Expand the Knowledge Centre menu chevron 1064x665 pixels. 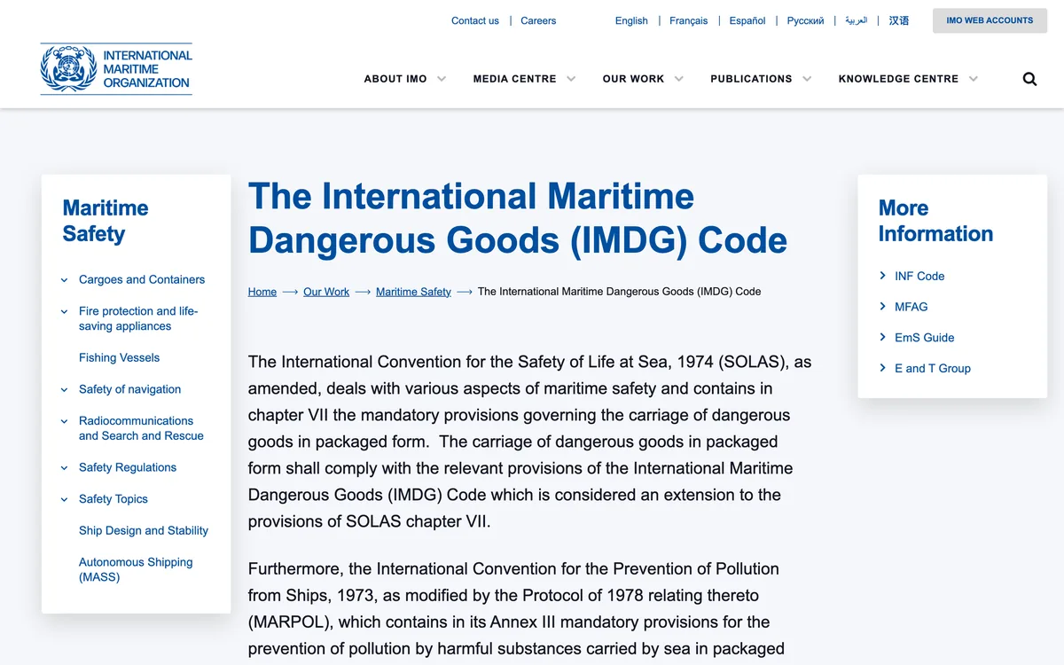[x=974, y=79]
